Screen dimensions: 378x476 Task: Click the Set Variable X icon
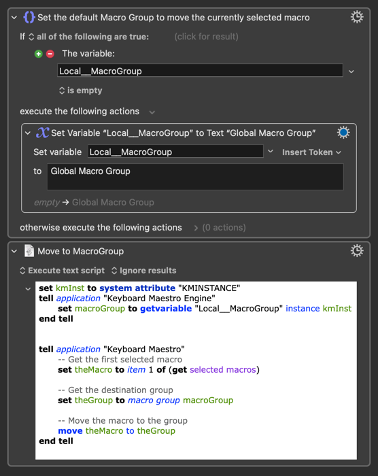point(43,133)
